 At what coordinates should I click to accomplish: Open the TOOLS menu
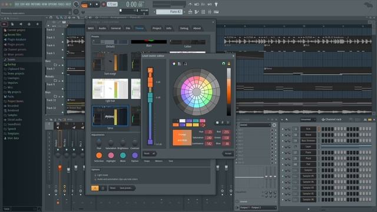[x=61, y=4]
